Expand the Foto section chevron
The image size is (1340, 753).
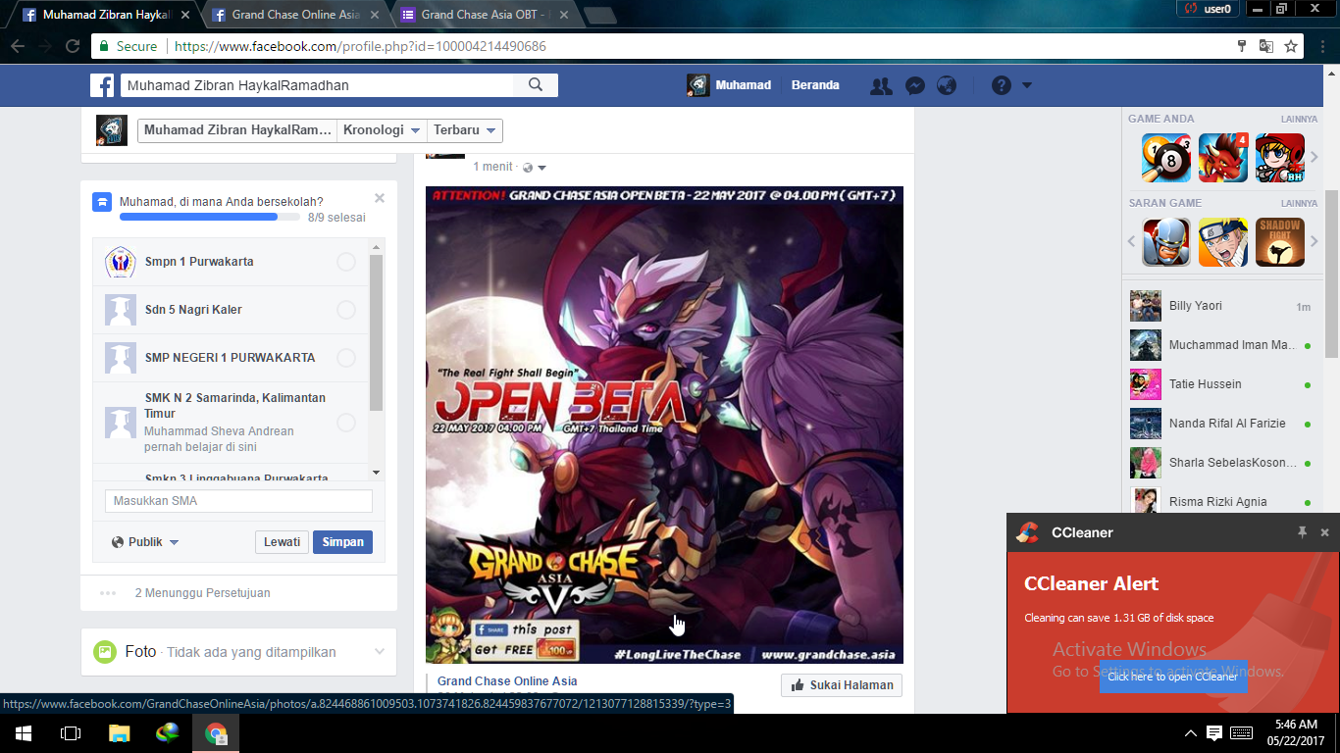(380, 652)
